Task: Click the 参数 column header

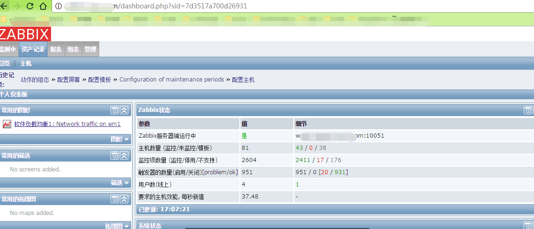Action: 144,124
